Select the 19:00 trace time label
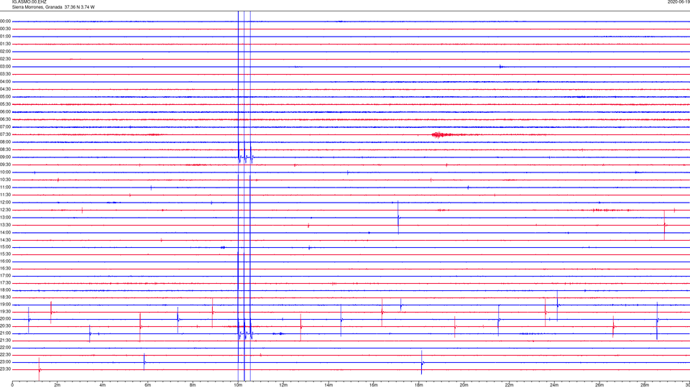This screenshot has width=690, height=388. tap(5, 305)
